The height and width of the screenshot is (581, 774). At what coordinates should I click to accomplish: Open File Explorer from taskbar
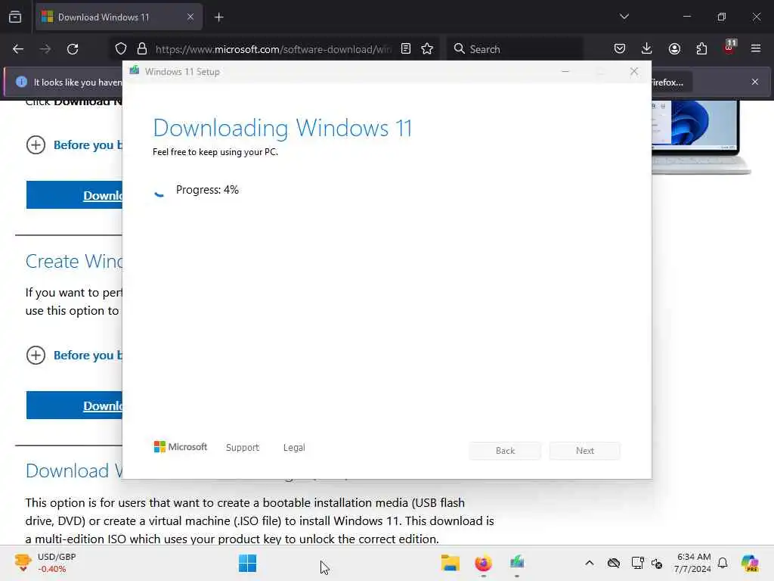point(450,563)
